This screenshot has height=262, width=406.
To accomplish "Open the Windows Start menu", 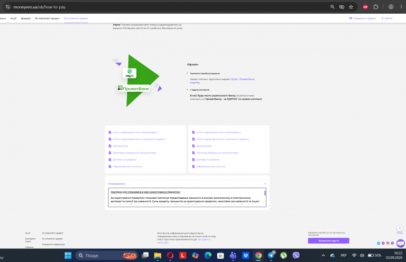I will click(68, 256).
